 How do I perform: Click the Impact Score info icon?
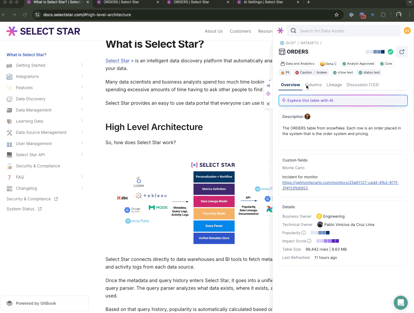pos(309,241)
